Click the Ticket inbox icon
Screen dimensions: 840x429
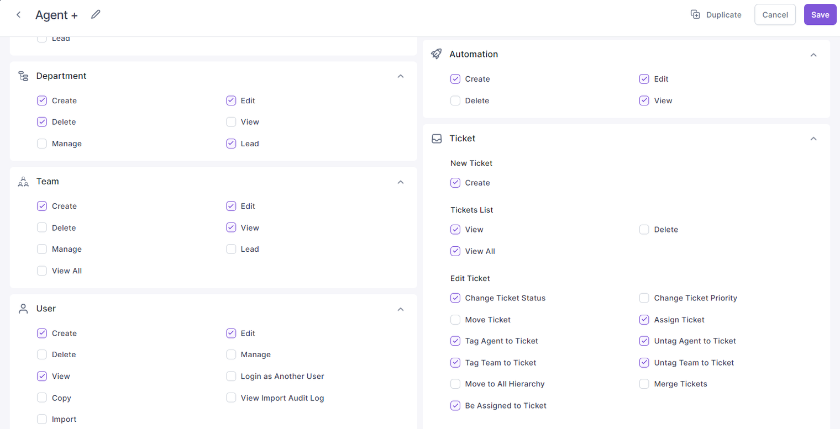tap(437, 139)
